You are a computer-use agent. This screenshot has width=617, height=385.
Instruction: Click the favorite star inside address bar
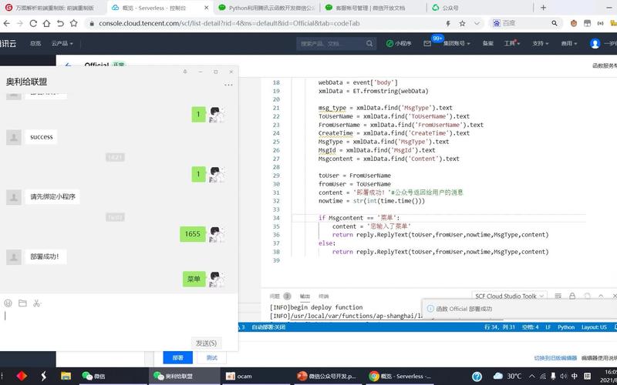click(462, 24)
